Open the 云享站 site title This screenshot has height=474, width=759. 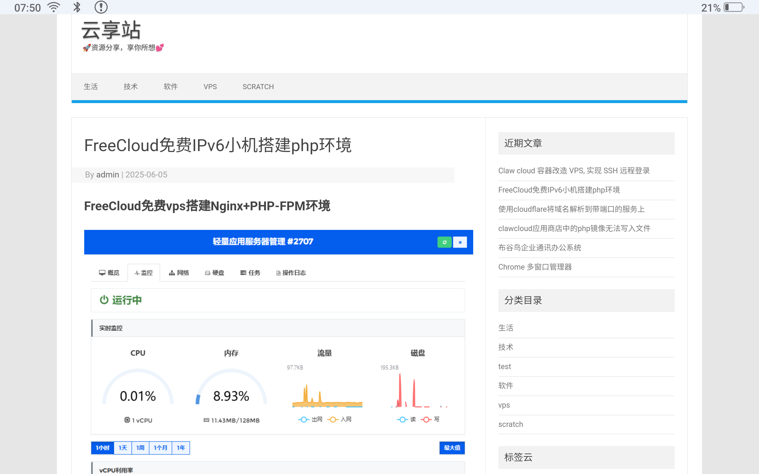(111, 30)
